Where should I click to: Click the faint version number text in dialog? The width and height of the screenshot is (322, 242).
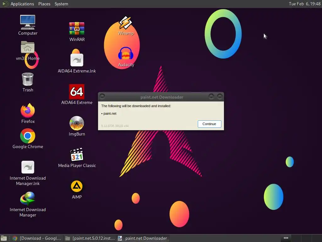(x=115, y=126)
